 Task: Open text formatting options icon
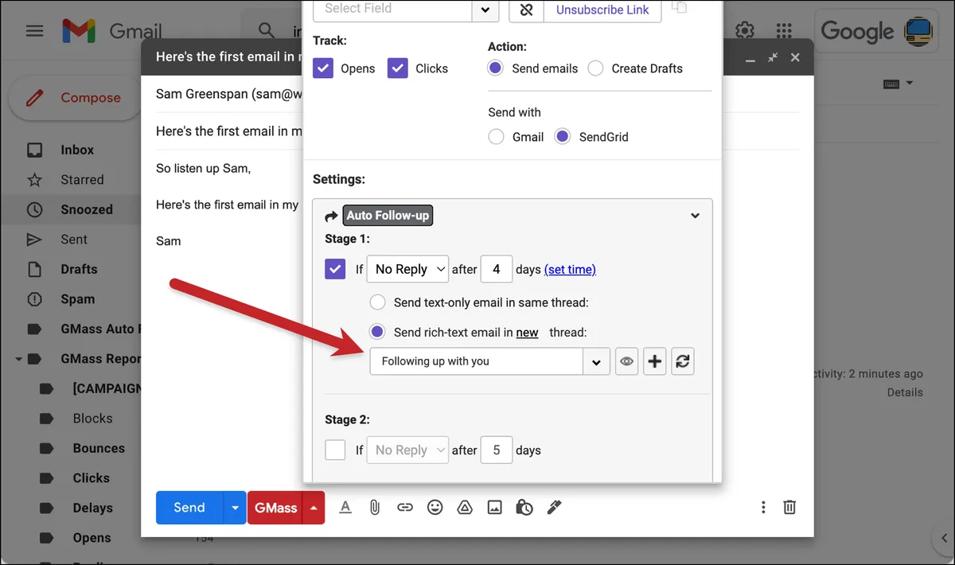pyautogui.click(x=345, y=507)
